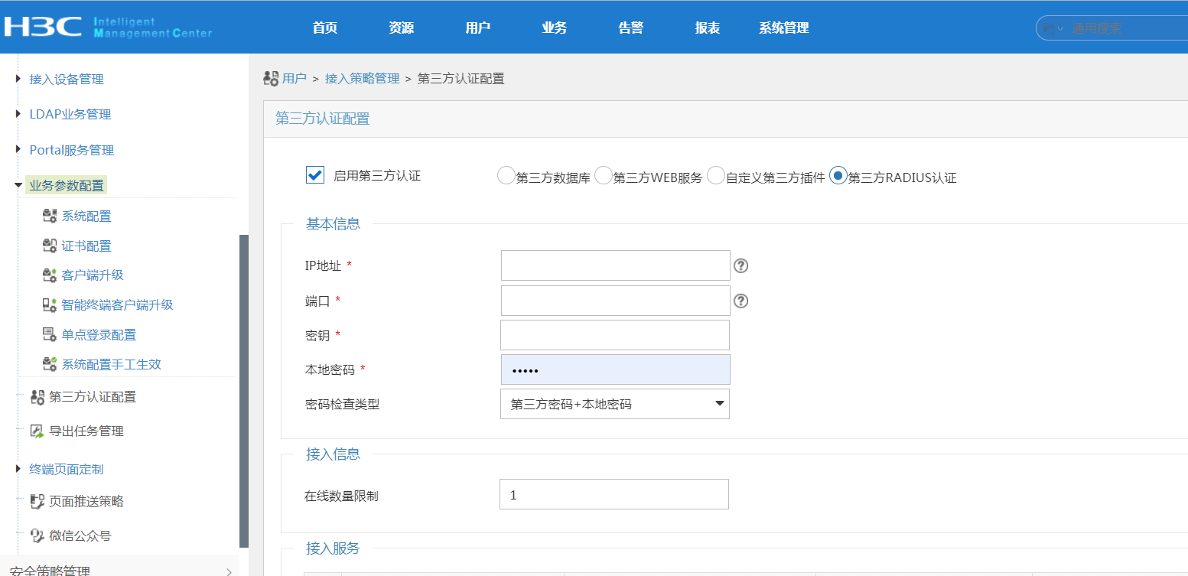Select the 第三方WEB服务 radio button

pyautogui.click(x=603, y=176)
